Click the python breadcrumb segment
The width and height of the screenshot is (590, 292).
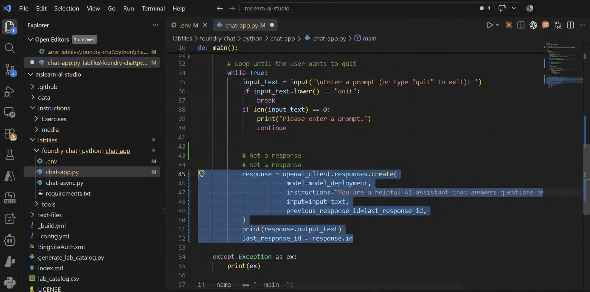[x=253, y=38]
